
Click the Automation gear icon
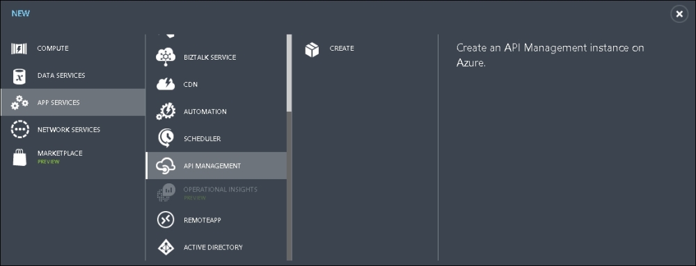pos(166,112)
